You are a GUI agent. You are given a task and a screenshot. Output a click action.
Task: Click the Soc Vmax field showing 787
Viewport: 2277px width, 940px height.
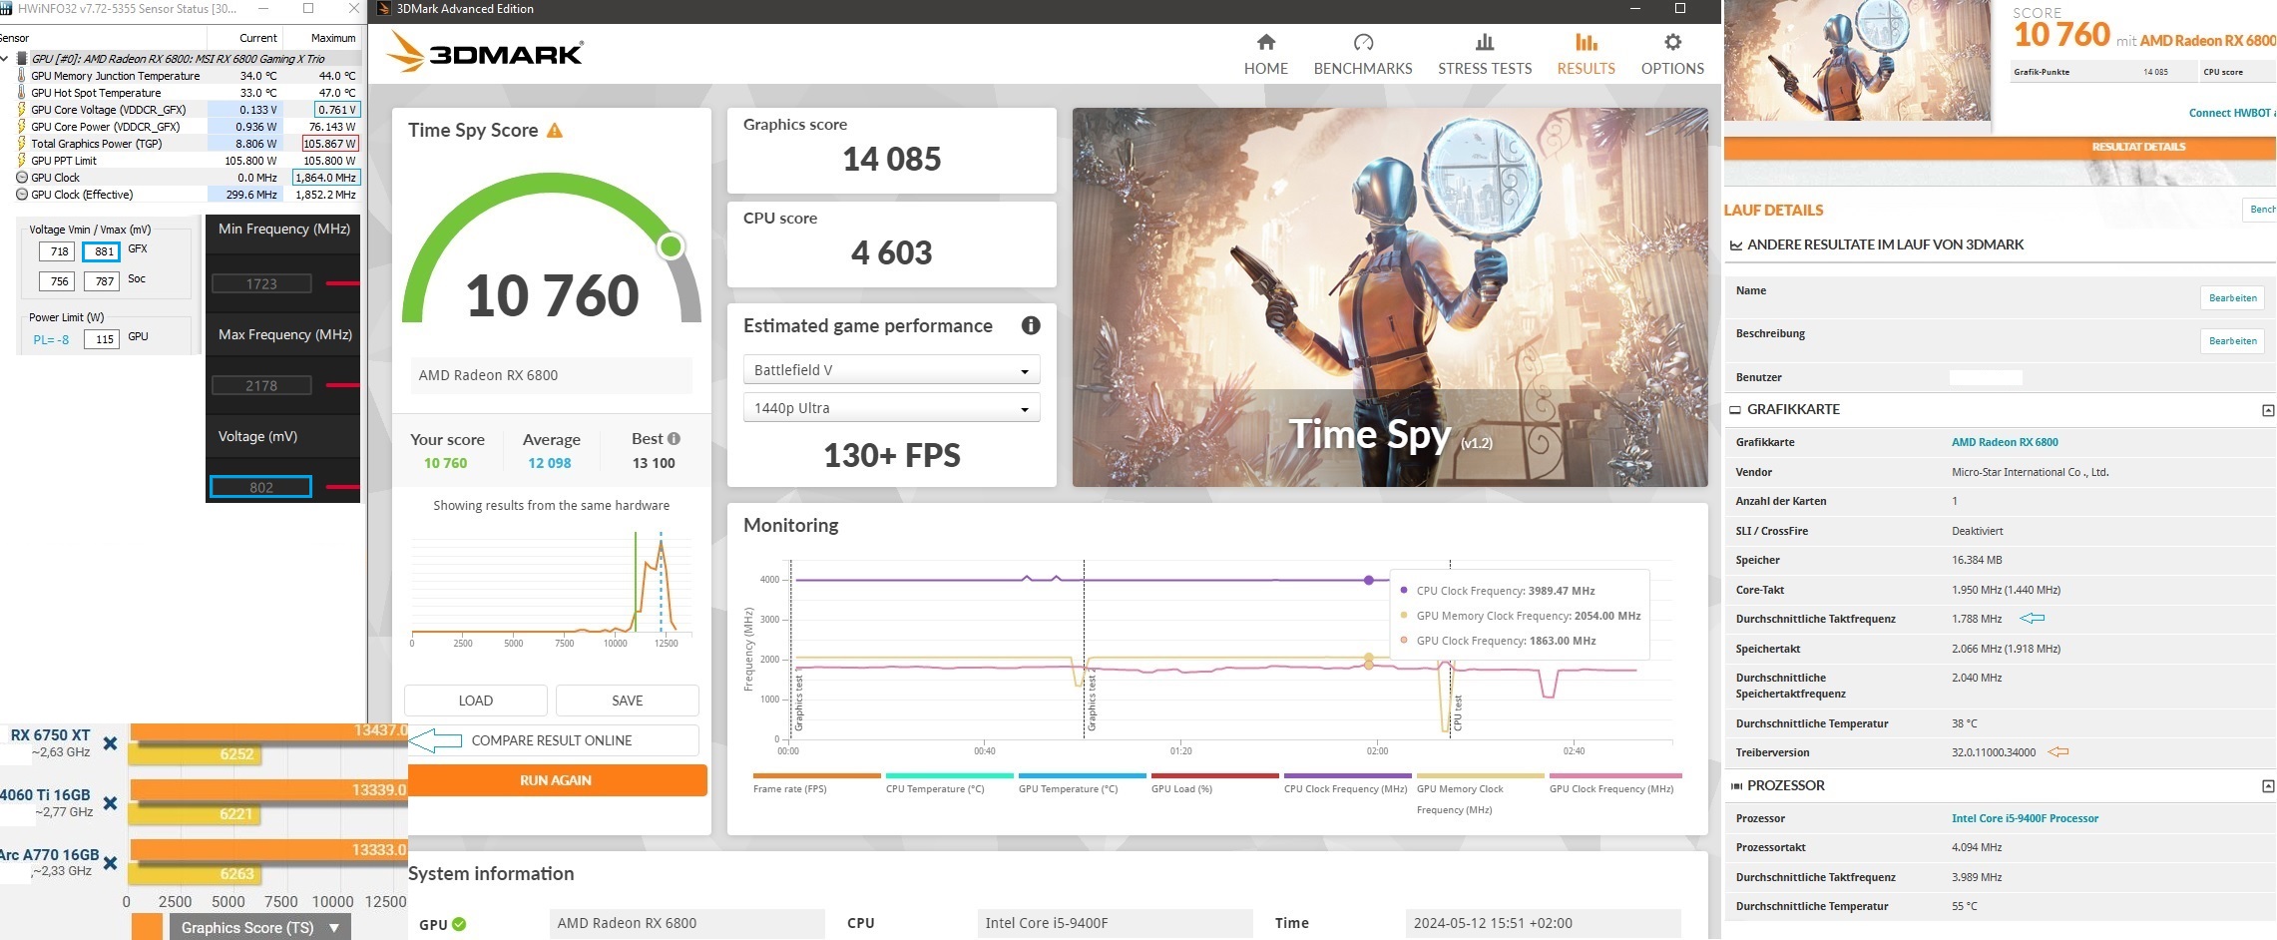pyautogui.click(x=102, y=281)
